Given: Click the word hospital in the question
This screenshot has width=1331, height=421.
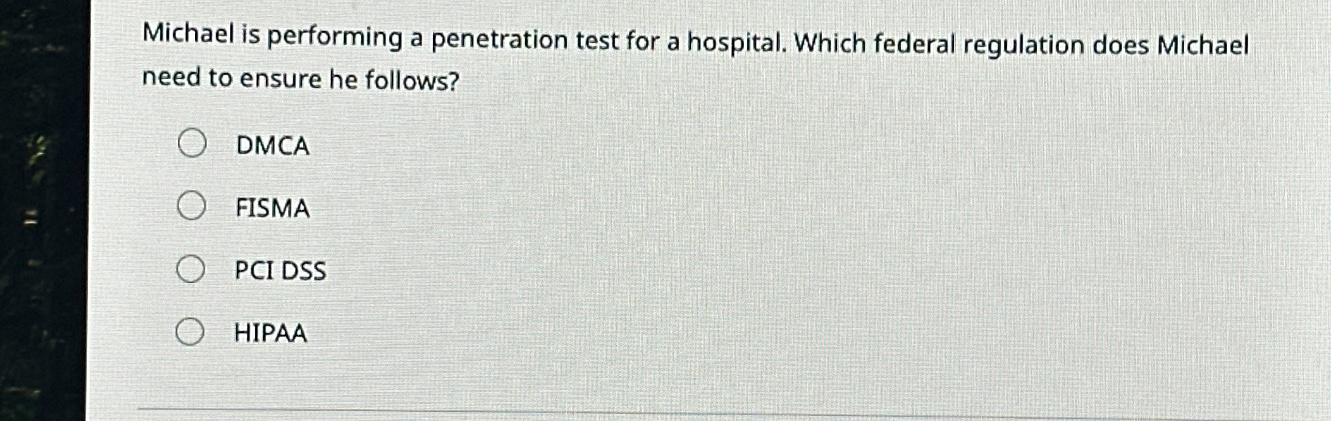Looking at the screenshot, I should (725, 40).
